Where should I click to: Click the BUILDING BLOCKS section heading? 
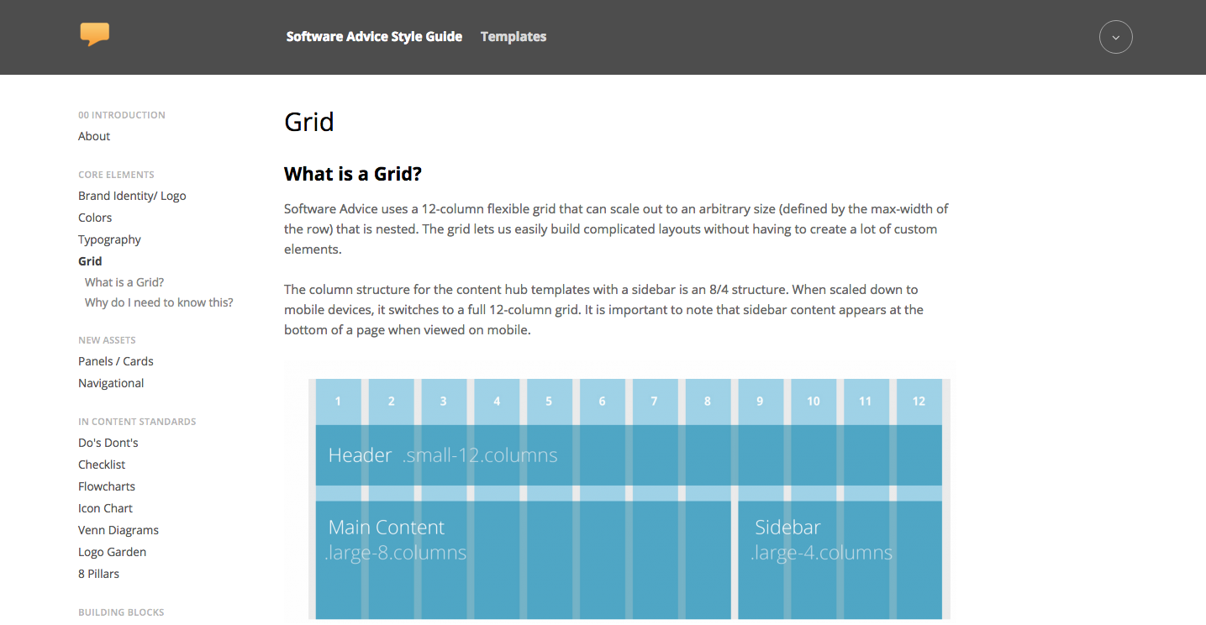121,612
